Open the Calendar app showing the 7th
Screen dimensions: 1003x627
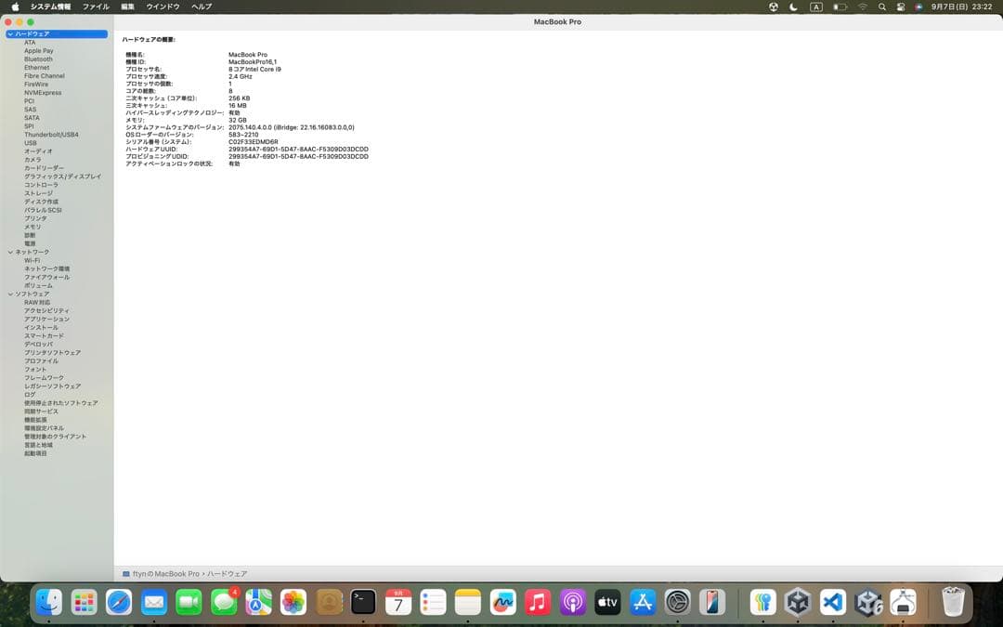[x=397, y=602]
